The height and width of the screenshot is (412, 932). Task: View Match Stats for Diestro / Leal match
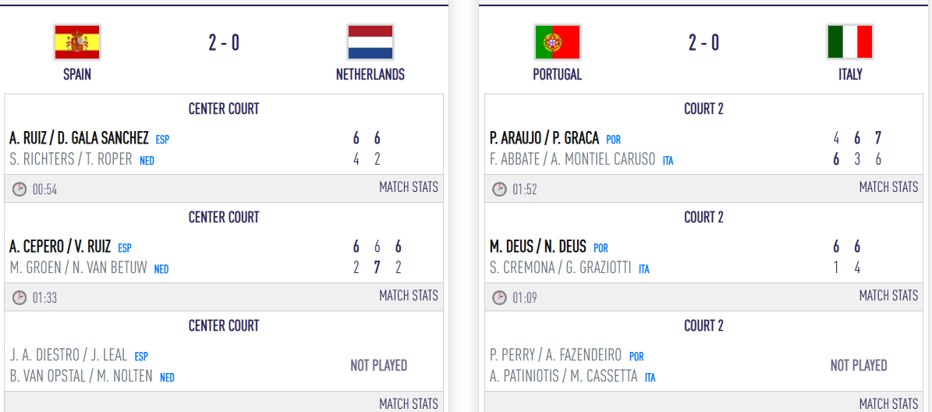click(x=409, y=403)
